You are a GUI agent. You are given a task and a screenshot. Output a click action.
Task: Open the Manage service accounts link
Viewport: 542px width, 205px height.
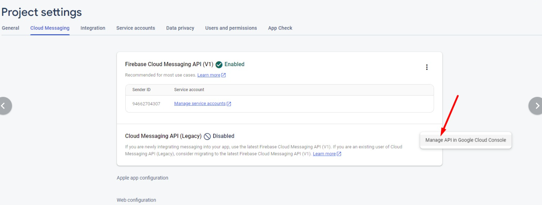coord(200,103)
